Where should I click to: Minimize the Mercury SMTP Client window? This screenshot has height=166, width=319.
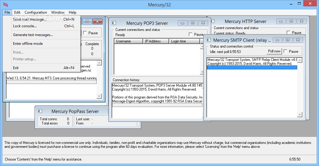(x=277, y=40)
